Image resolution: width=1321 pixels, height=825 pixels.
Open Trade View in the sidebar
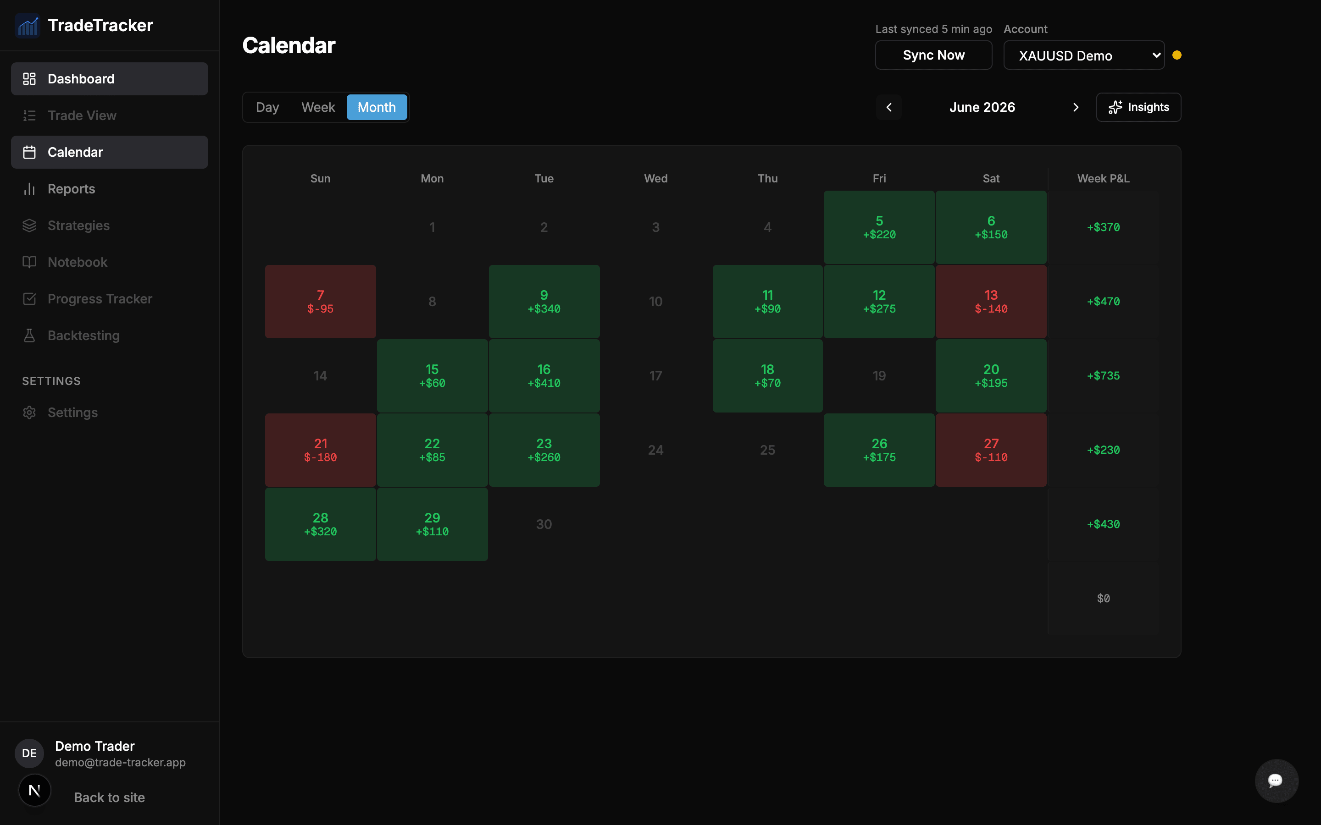(109, 115)
